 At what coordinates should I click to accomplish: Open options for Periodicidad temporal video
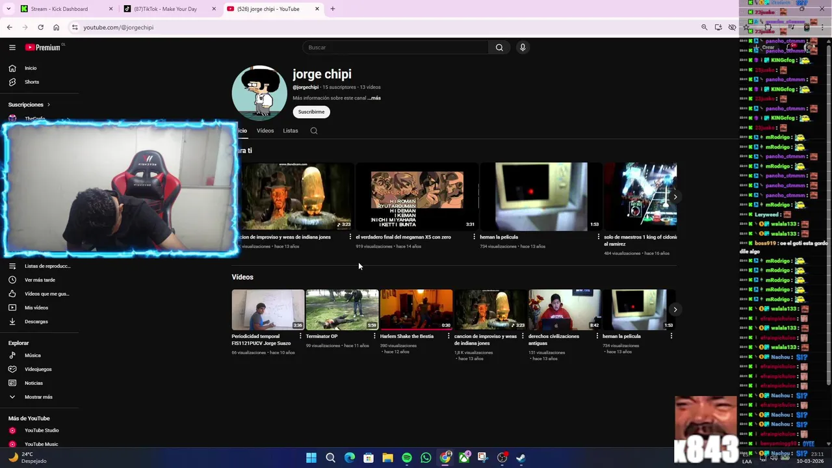[x=300, y=336]
